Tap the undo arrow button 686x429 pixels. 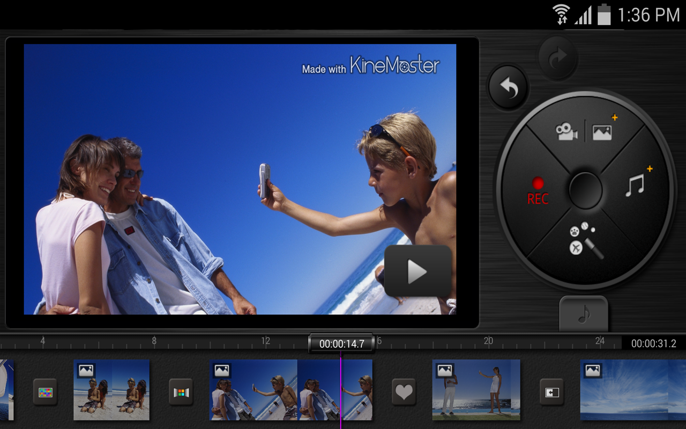(x=508, y=88)
